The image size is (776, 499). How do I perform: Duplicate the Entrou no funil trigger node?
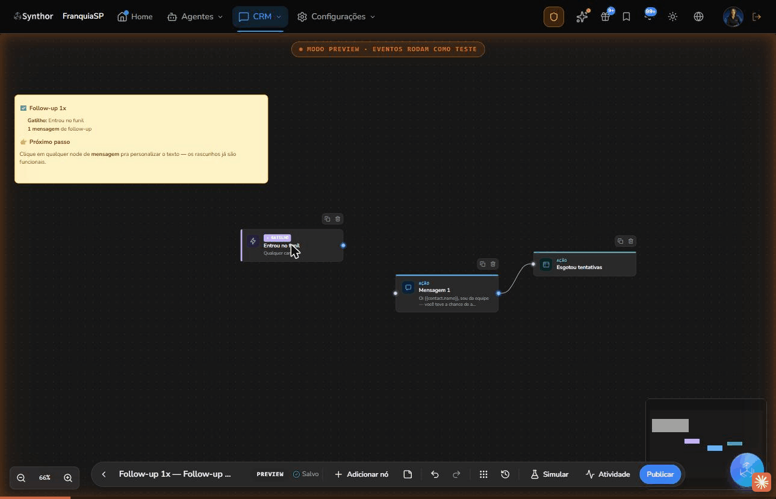tap(327, 219)
